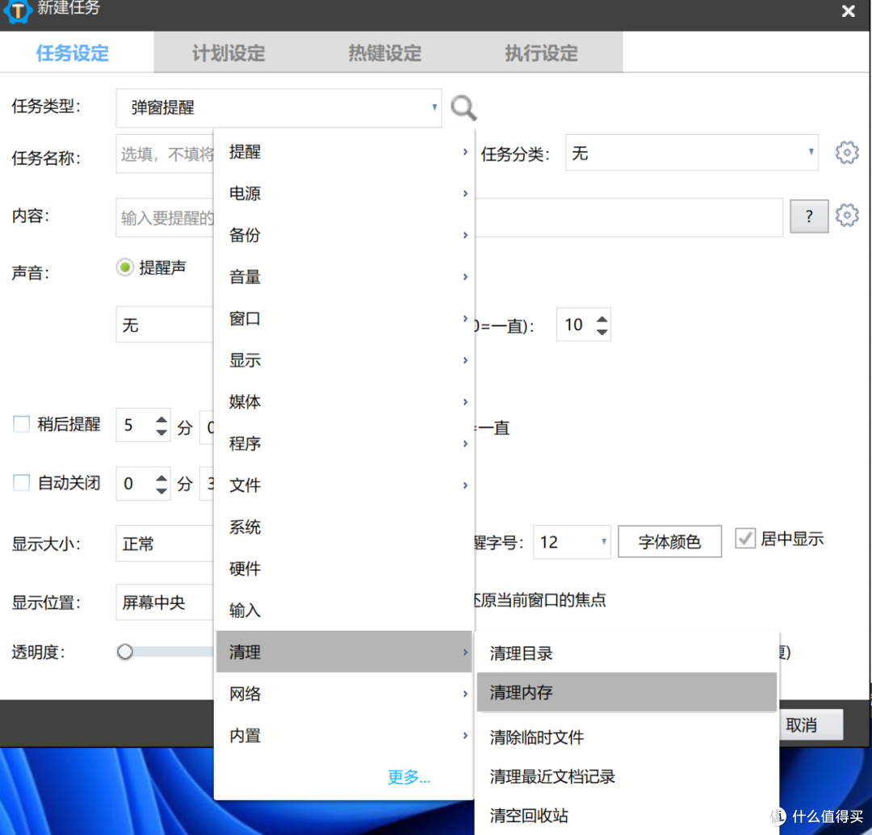Click the magnifier search icon beside task type
This screenshot has height=835, width=872.
tap(463, 108)
